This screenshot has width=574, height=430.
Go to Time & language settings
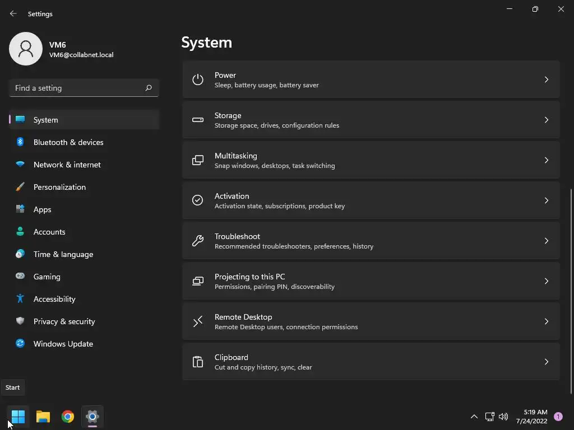click(63, 254)
